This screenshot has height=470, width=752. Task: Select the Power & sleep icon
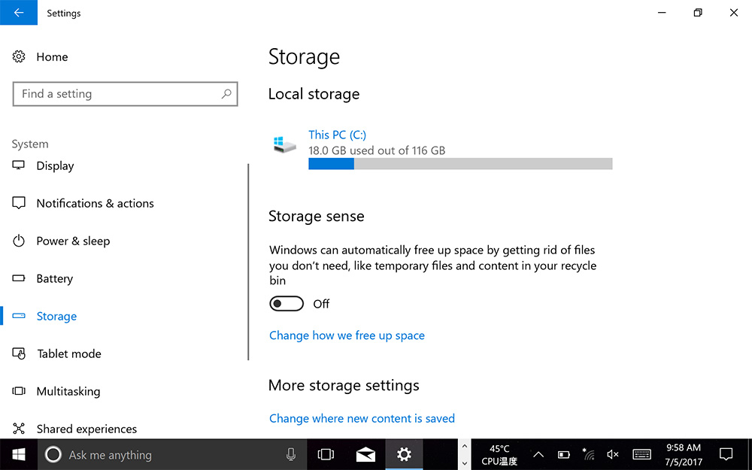point(19,241)
